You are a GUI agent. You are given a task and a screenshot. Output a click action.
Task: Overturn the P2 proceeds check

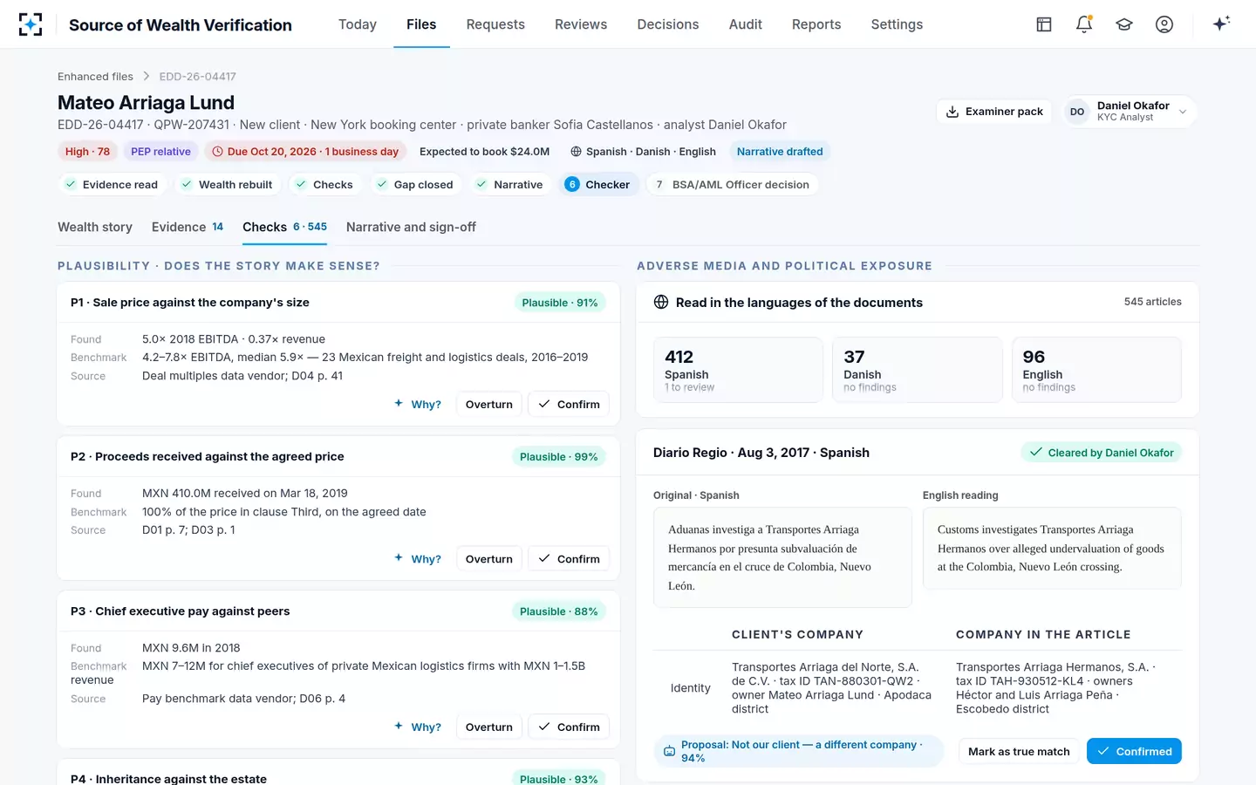489,558
